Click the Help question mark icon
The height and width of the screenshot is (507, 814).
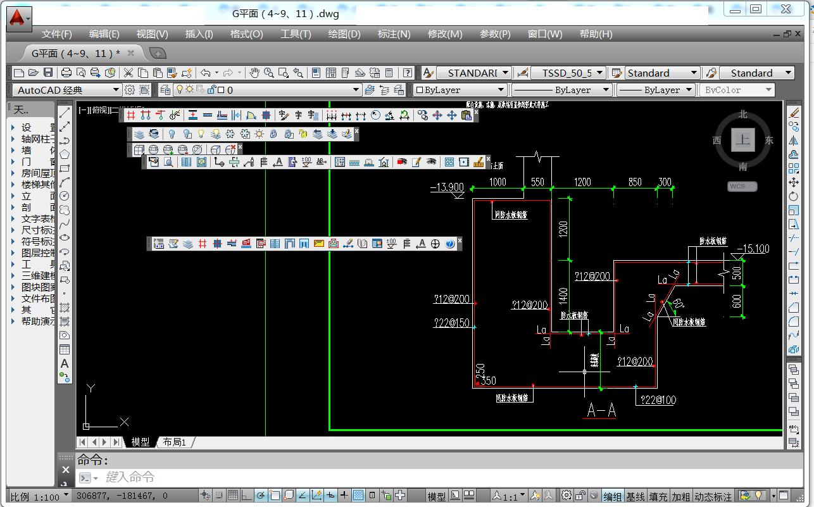tap(408, 73)
